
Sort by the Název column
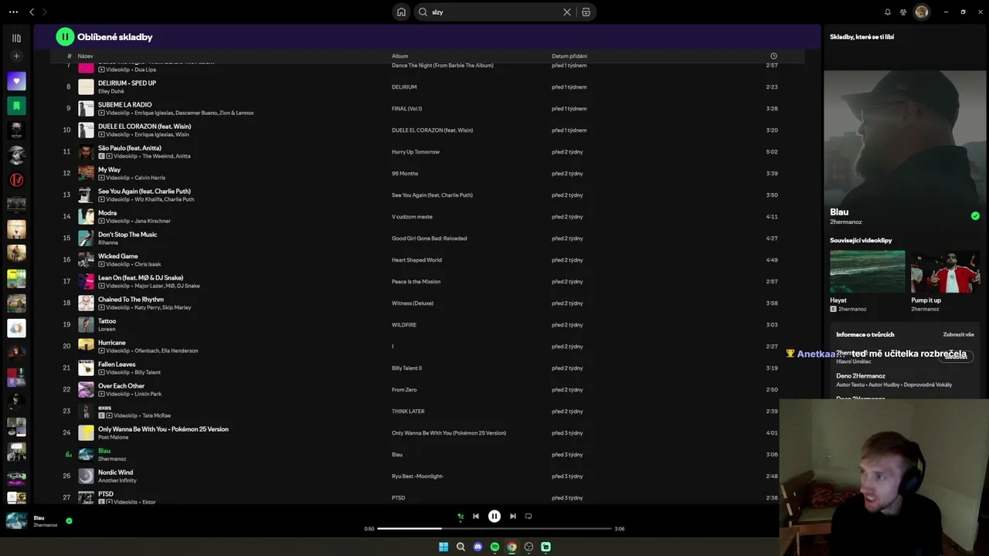tap(85, 56)
